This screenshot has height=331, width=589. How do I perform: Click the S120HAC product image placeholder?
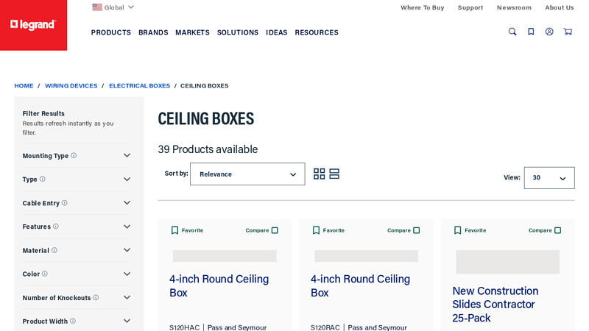pos(225,256)
